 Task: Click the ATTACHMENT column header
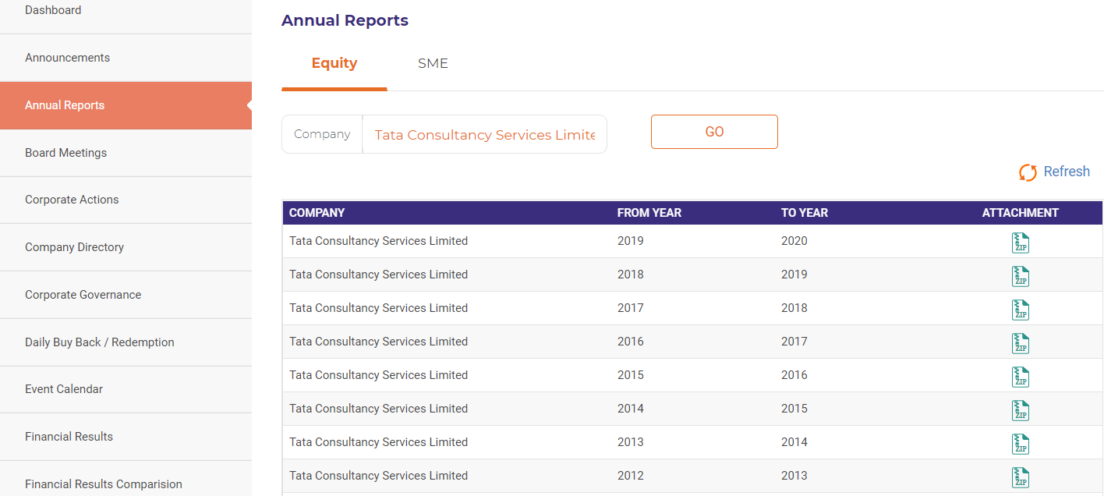pyautogui.click(x=1020, y=213)
